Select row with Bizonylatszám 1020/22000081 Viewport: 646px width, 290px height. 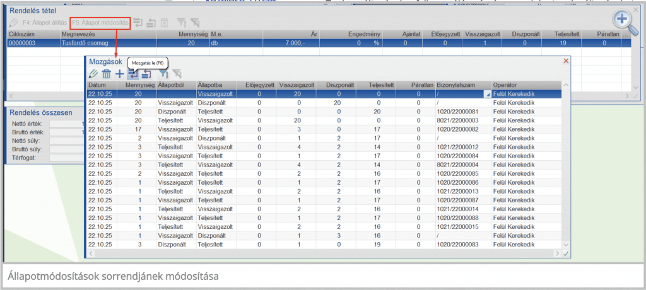pos(325,111)
